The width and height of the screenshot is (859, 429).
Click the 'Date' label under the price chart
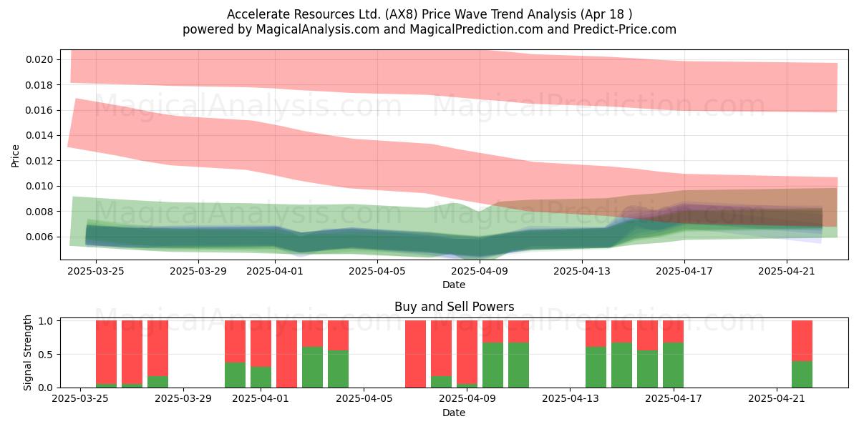pos(454,285)
